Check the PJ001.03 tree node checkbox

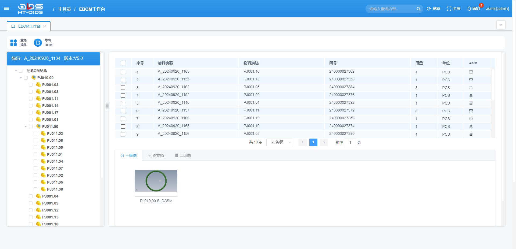[x=31, y=85]
